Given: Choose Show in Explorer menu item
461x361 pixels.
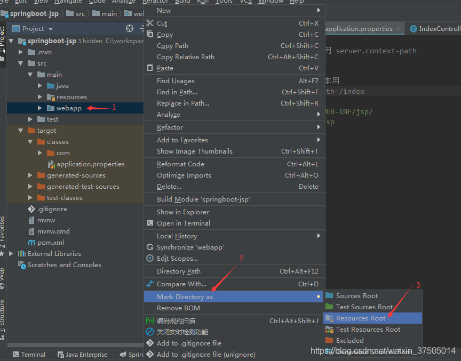Looking at the screenshot, I should [x=234, y=212].
